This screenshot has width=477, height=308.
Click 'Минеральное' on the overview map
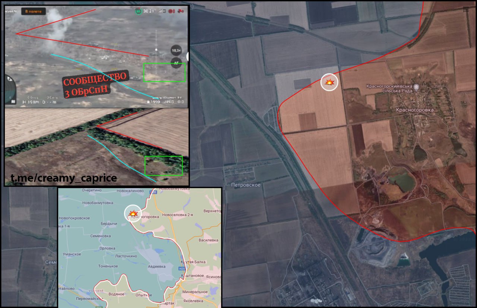click(x=195, y=292)
